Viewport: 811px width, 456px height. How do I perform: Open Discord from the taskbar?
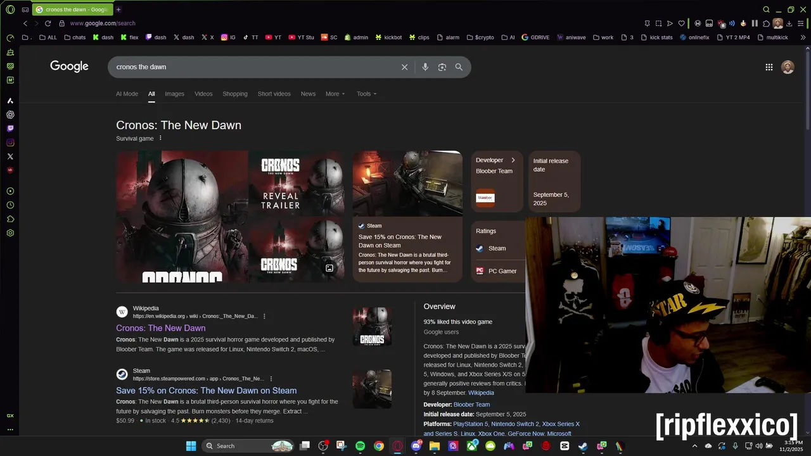tap(416, 446)
